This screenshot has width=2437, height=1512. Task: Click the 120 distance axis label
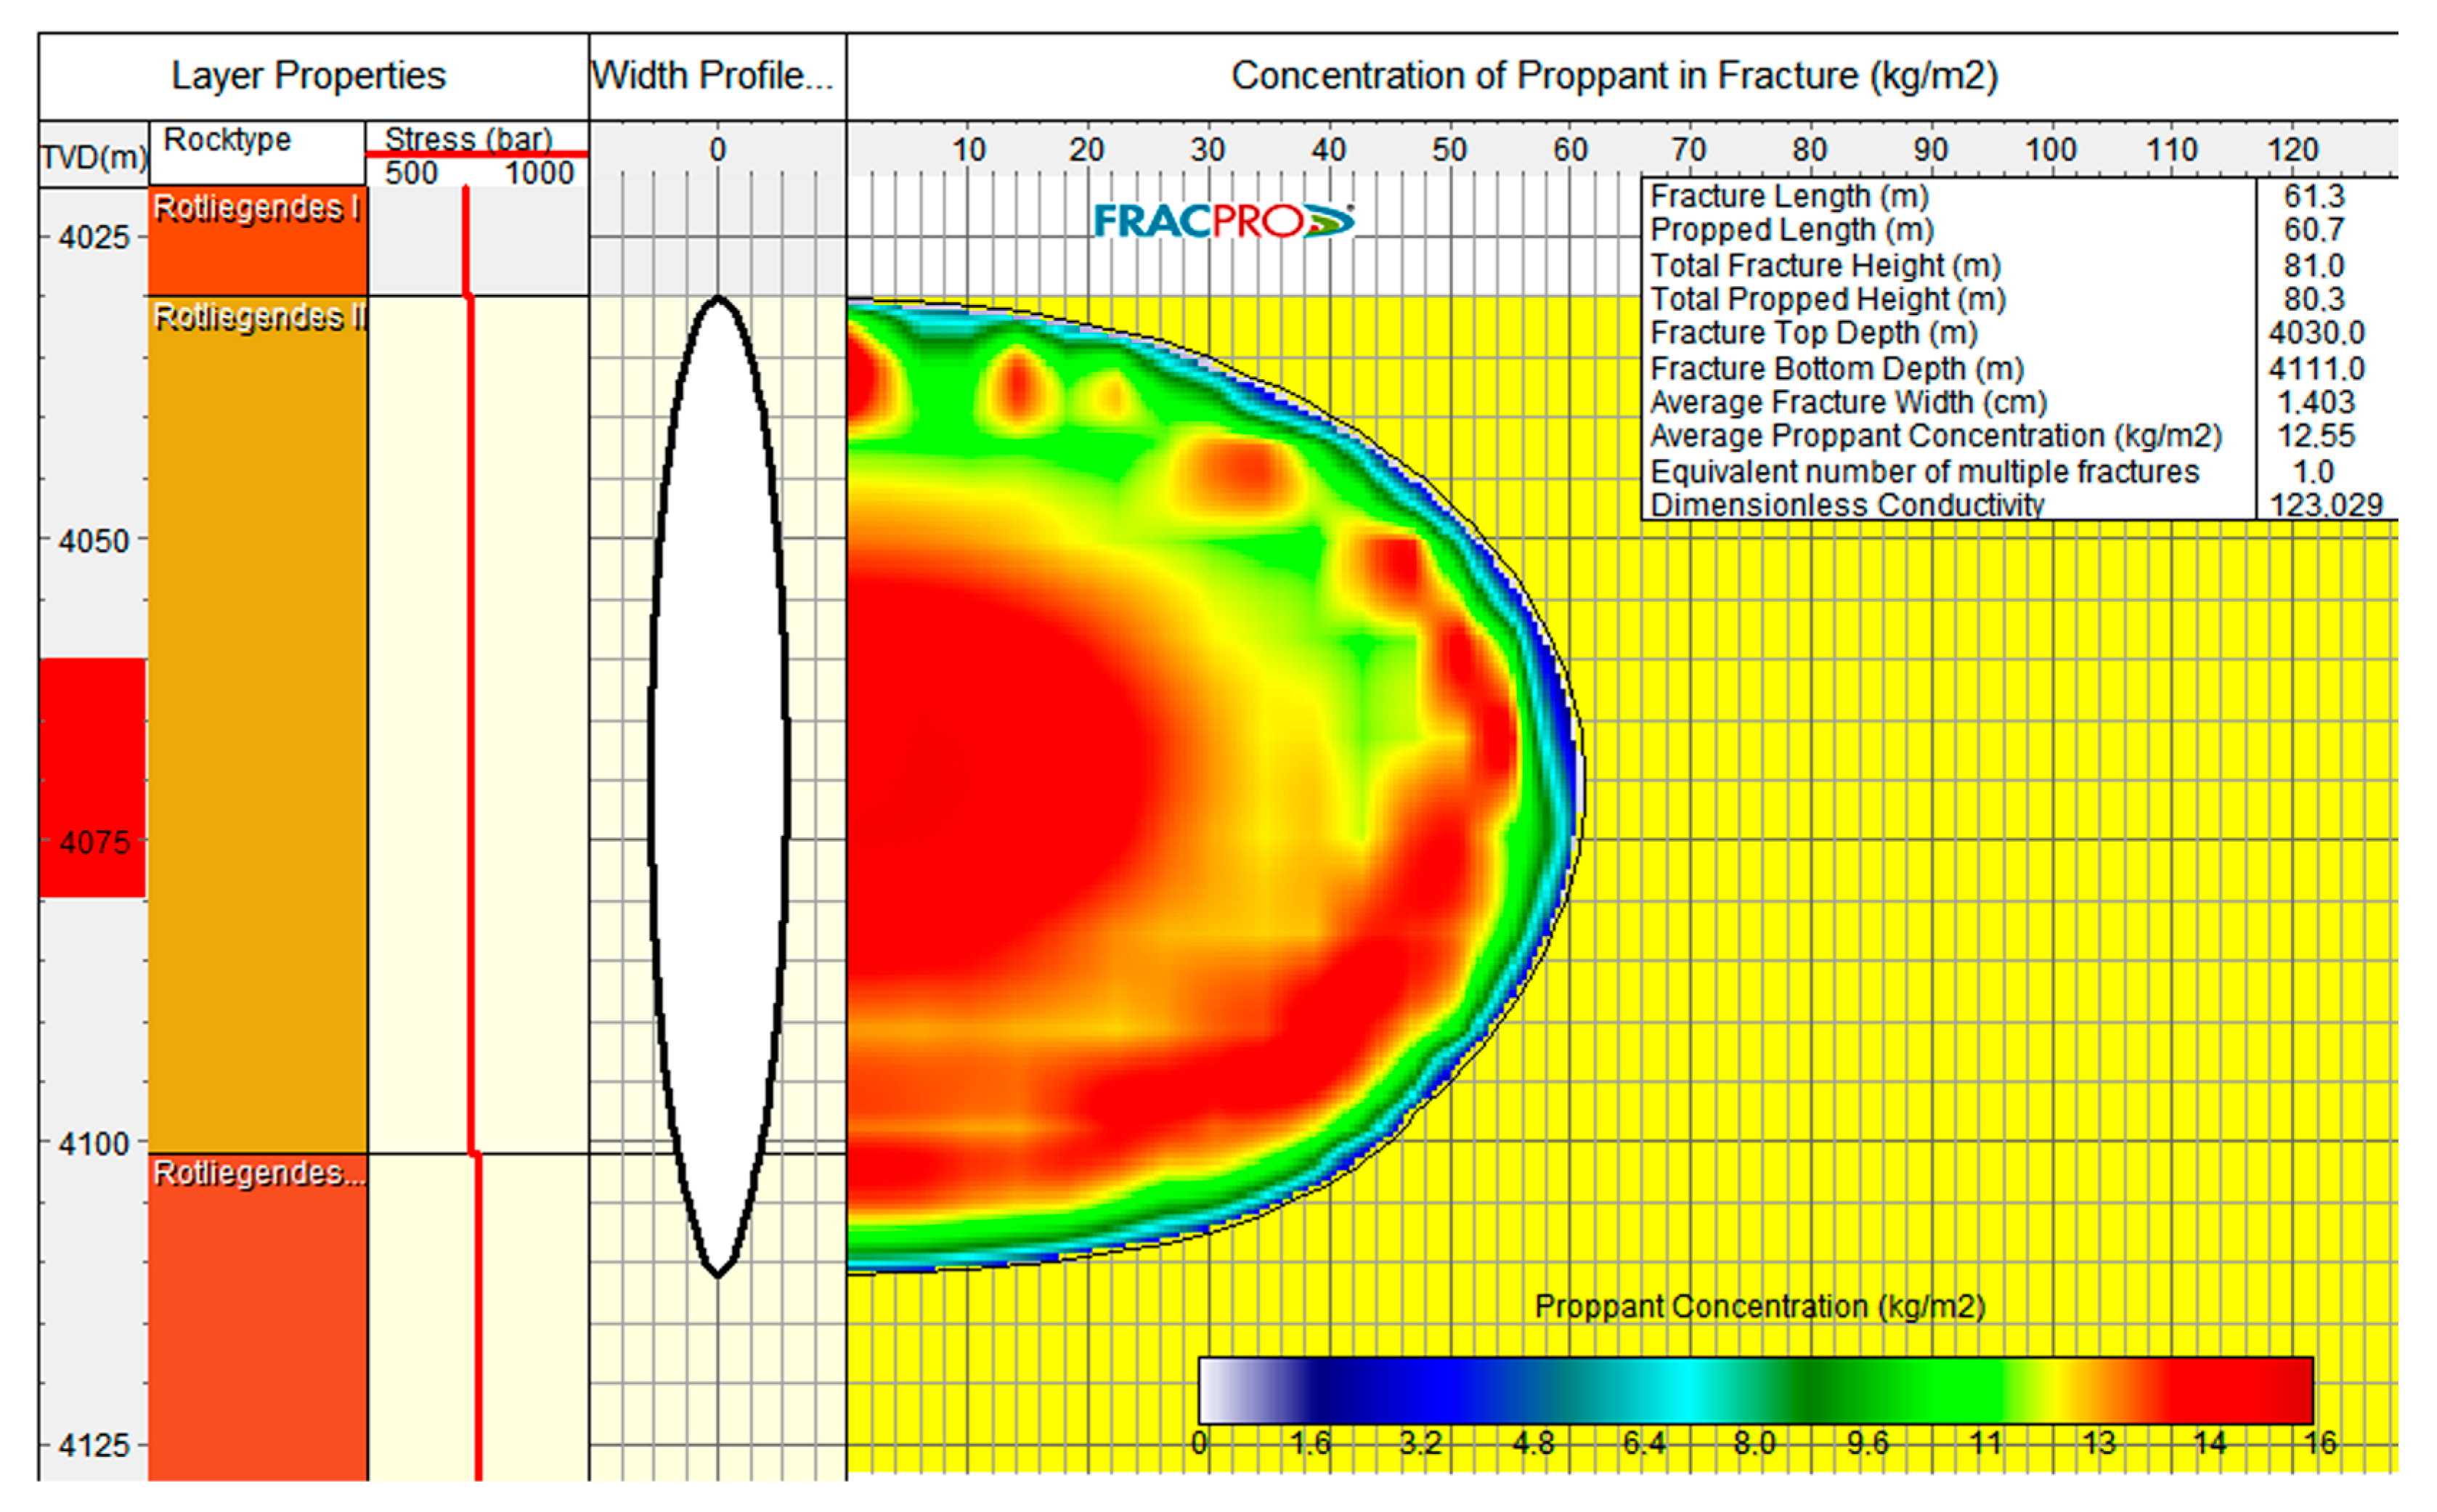point(2292,150)
